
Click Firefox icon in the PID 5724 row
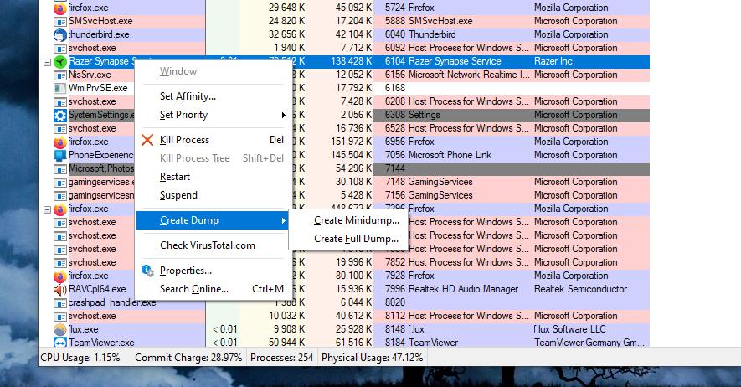click(x=60, y=8)
